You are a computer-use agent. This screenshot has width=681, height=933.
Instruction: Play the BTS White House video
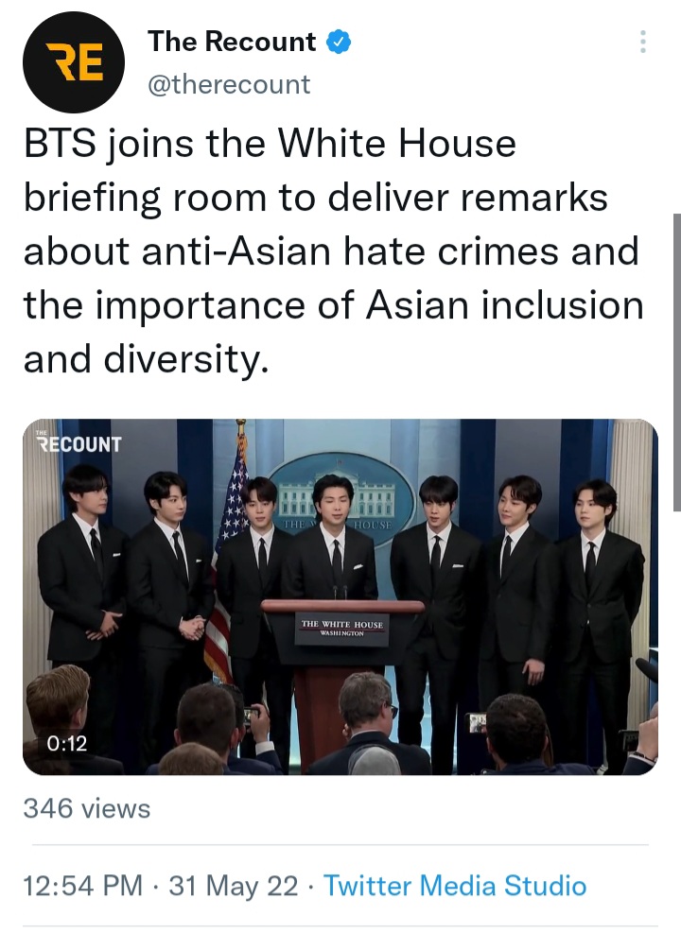pos(340,596)
